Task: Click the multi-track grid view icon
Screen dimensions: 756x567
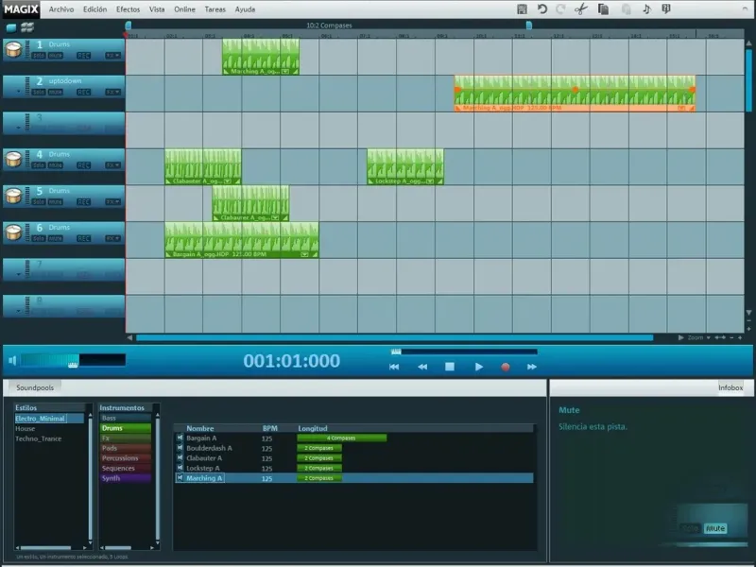Action: pos(27,27)
